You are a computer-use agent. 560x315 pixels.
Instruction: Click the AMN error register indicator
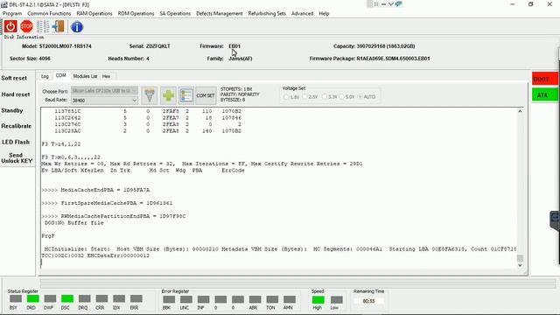tap(290, 299)
